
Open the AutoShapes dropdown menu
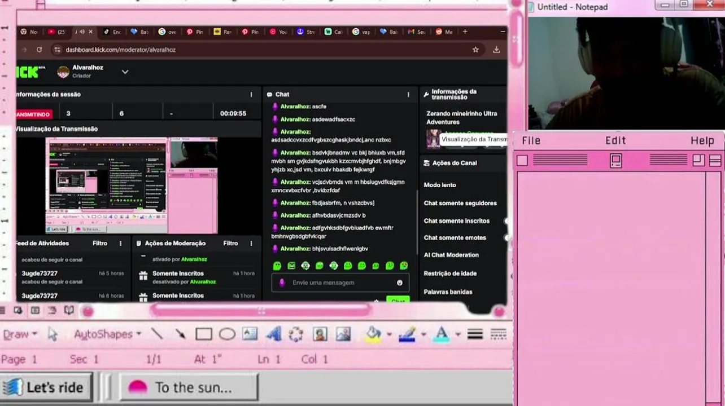107,334
